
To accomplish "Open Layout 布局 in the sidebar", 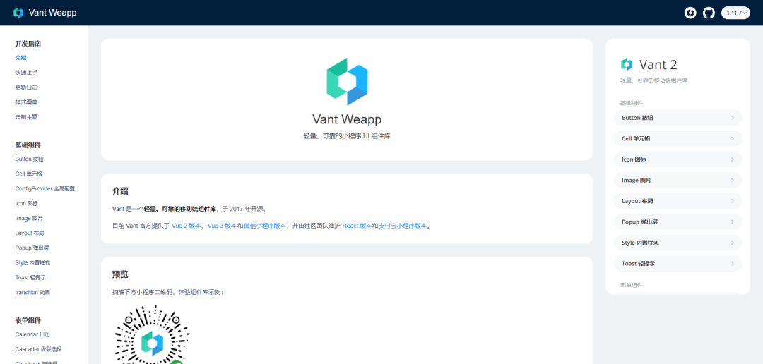I will tap(30, 233).
